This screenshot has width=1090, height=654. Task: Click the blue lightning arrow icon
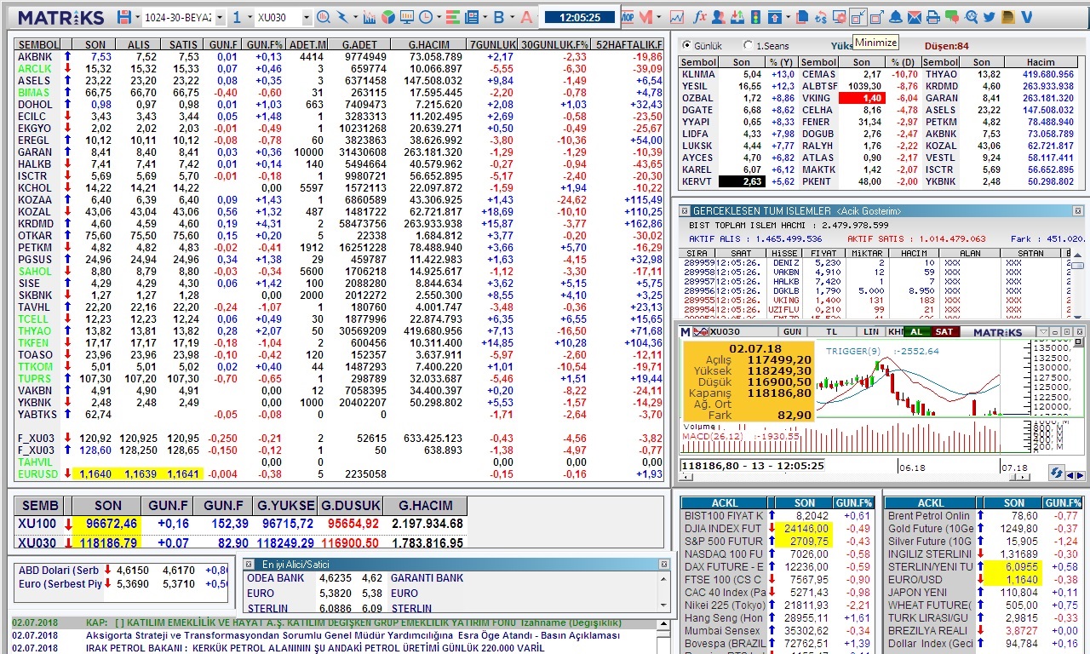[x=342, y=17]
